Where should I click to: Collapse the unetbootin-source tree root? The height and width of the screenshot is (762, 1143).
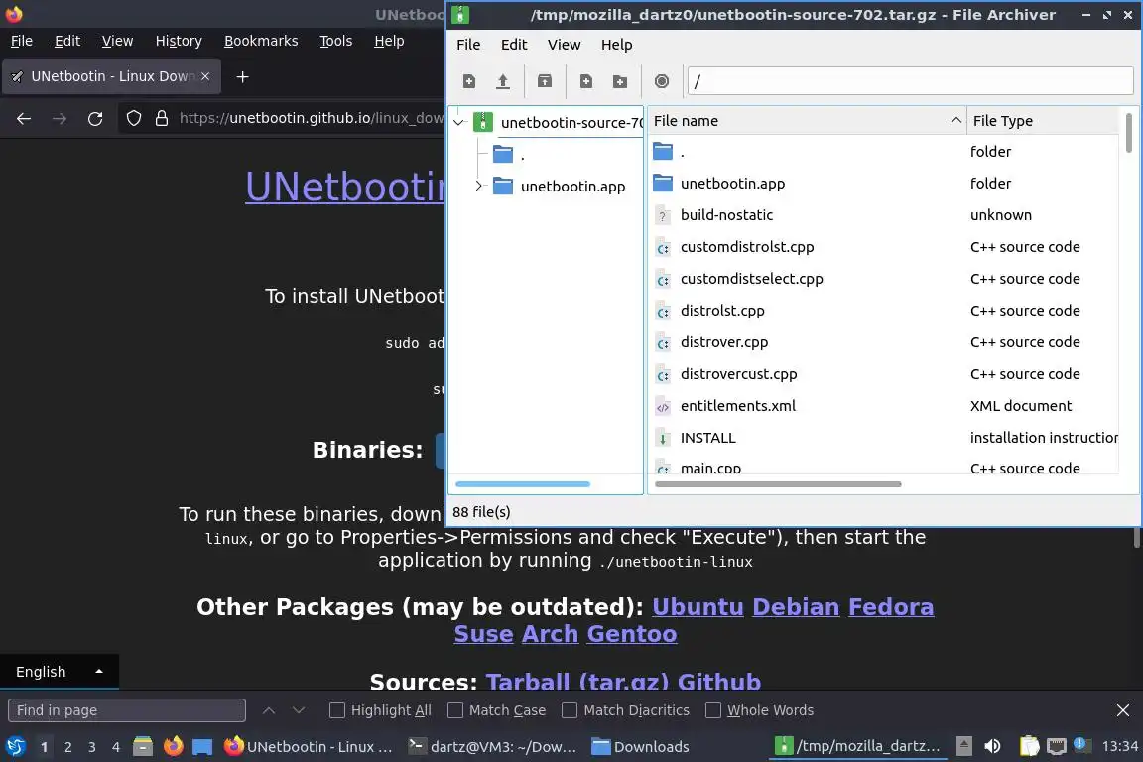[x=458, y=122]
